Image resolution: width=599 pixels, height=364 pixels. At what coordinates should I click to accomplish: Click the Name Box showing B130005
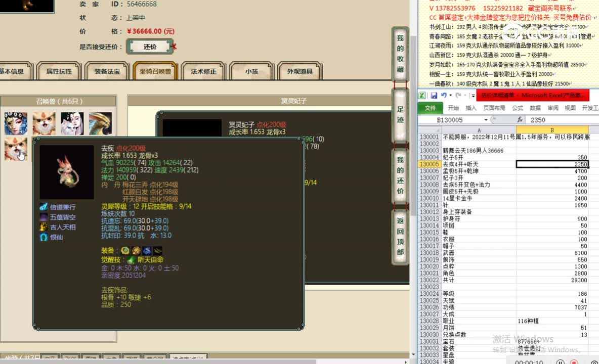click(x=451, y=120)
